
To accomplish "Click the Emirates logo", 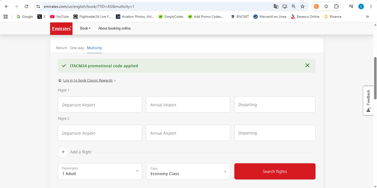I will [x=61, y=29].
